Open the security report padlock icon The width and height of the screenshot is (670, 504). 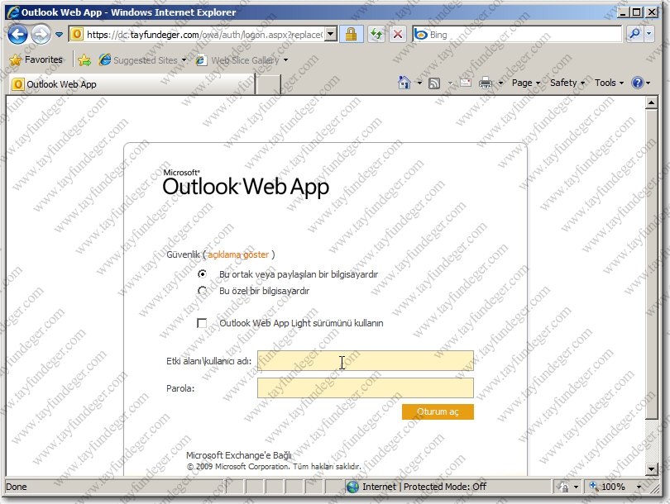[352, 35]
